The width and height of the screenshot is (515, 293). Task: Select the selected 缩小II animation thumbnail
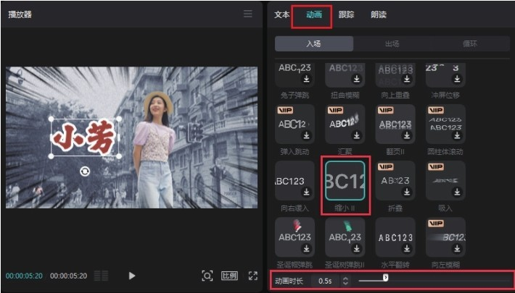click(x=345, y=181)
